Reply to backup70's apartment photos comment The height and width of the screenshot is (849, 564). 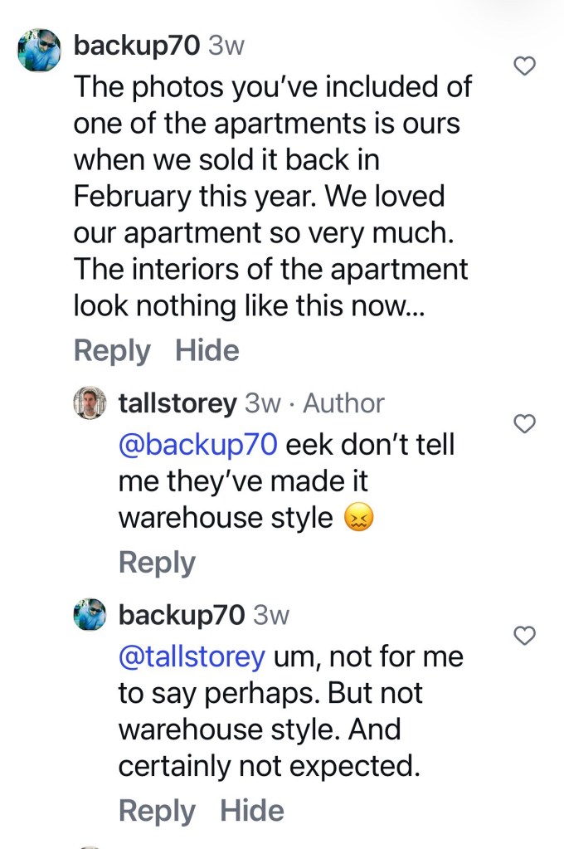coord(111,351)
